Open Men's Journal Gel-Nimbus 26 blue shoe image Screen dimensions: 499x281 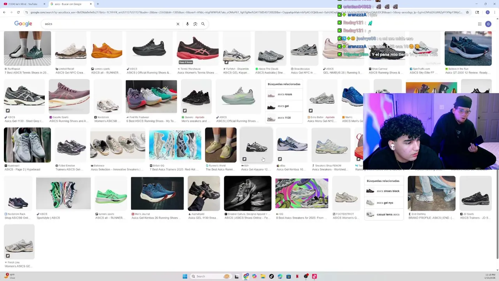point(157,193)
